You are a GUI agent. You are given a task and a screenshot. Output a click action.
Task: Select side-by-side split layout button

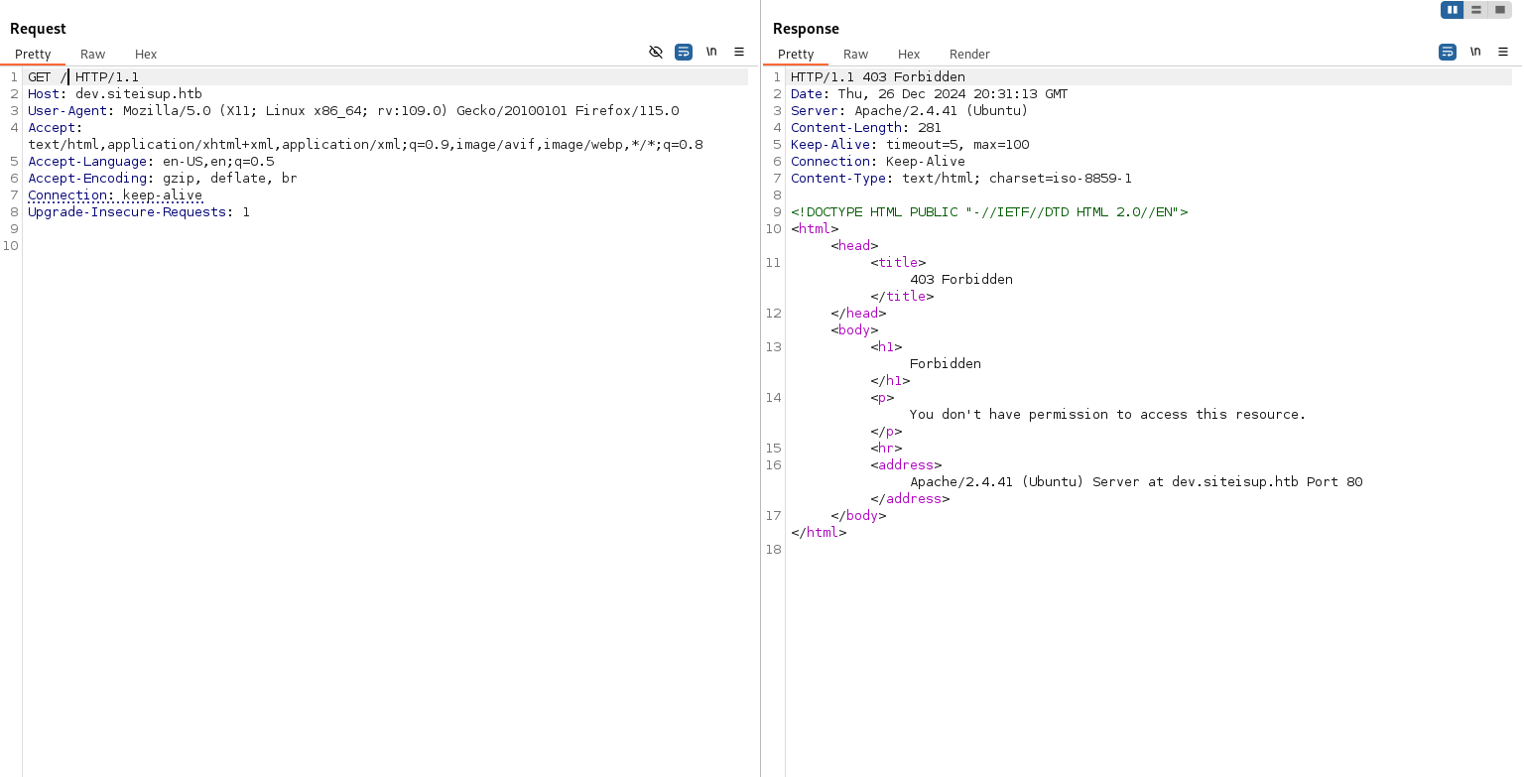(1453, 10)
